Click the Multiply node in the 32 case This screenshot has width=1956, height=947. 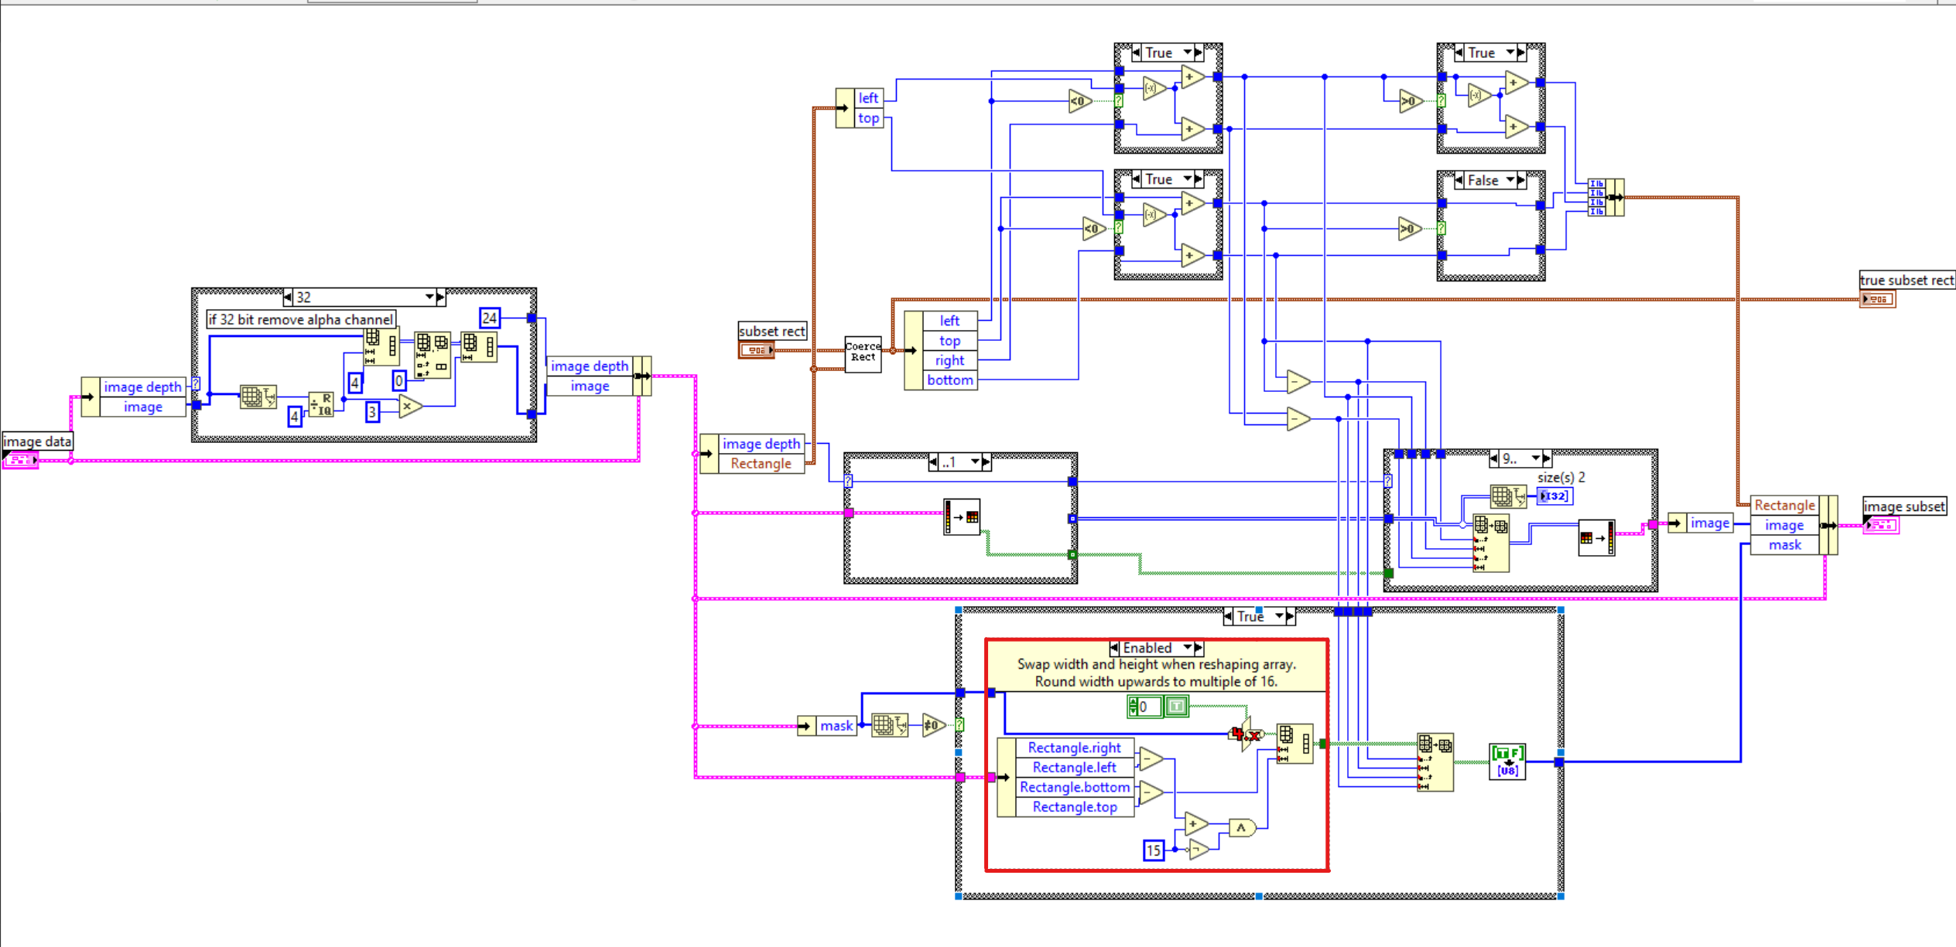click(411, 406)
